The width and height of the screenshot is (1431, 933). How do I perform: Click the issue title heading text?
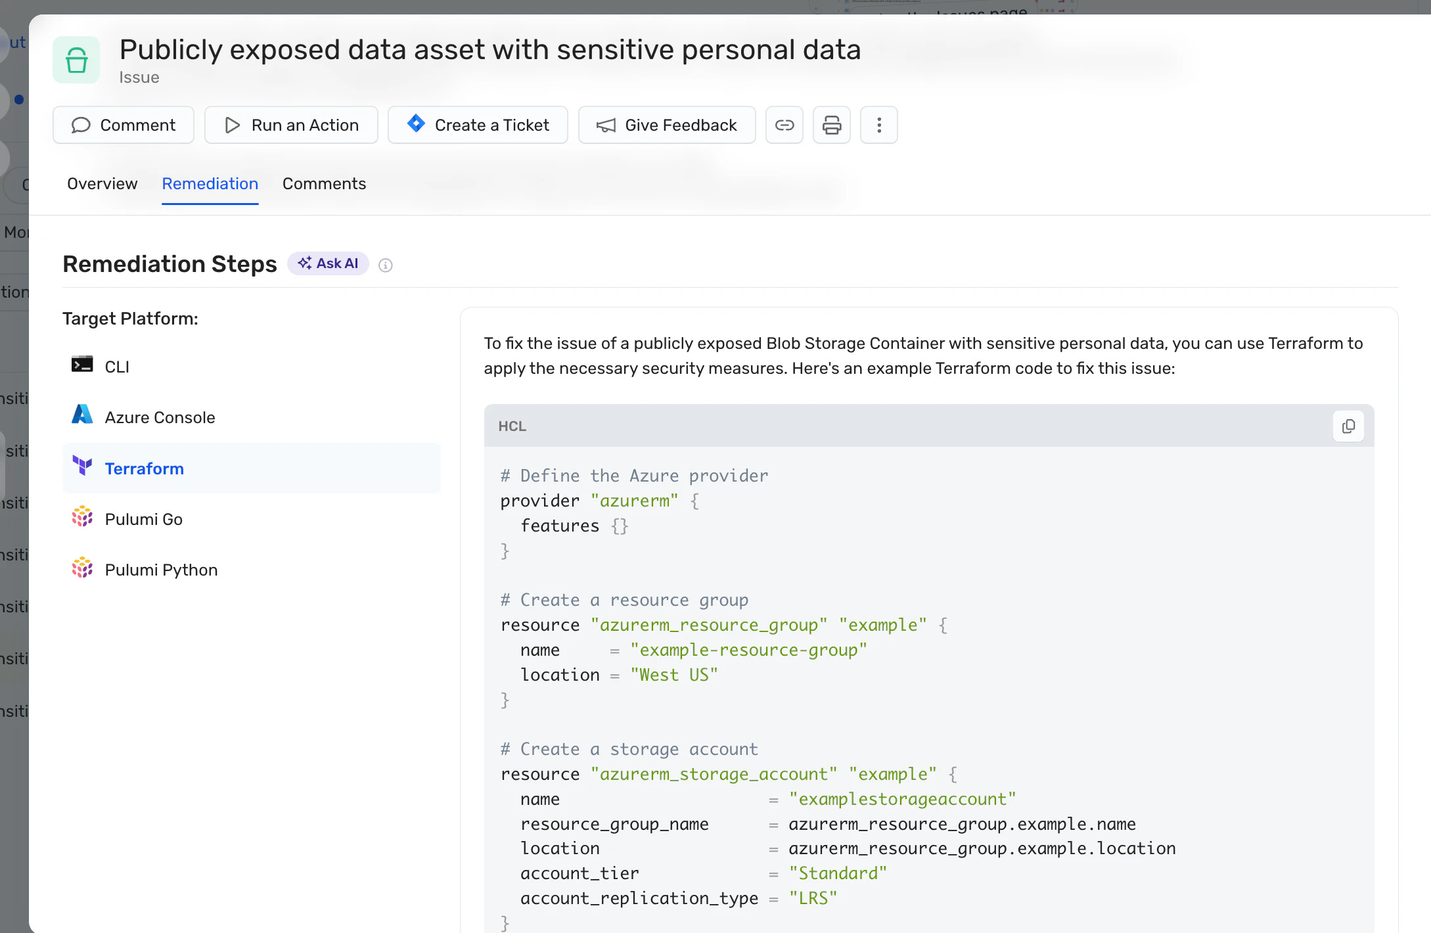click(x=490, y=50)
